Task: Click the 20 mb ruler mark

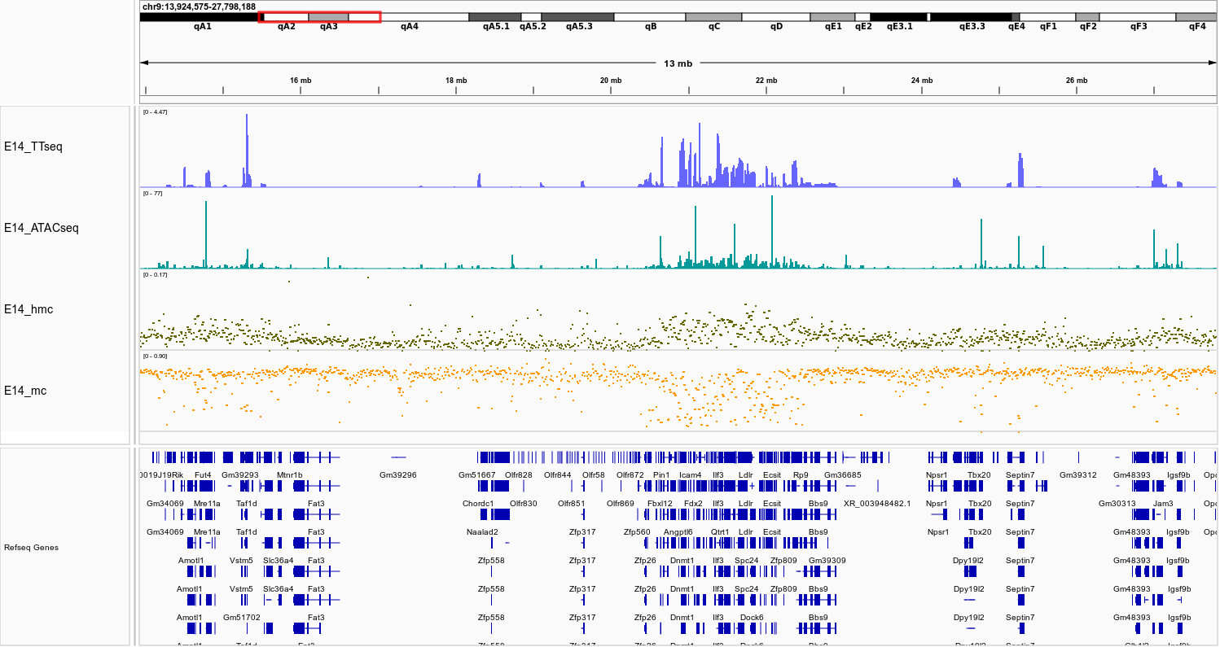Action: 611,81
